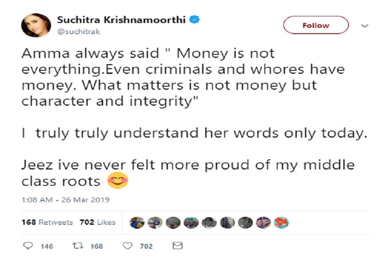388x258 pixels.
Task: Open Suchitra Krishnamoorthi's profile picture
Action: coord(33,25)
